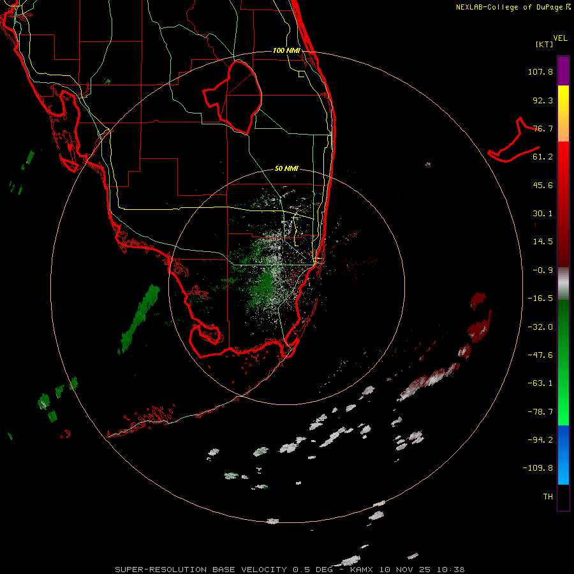Select the 107.8 legend value
This screenshot has width=574, height=574.
click(540, 71)
